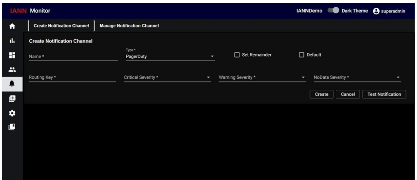Switch to Manage Notification Channel tab
Screen dimensions: 417x180
(129, 26)
